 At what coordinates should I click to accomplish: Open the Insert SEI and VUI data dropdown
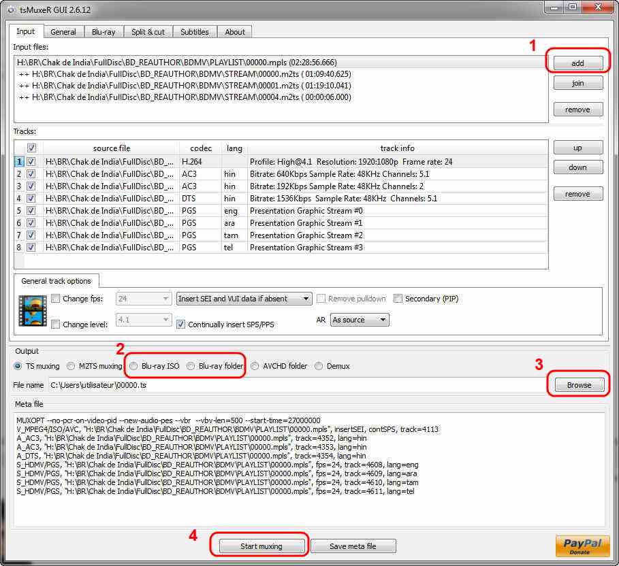point(244,299)
